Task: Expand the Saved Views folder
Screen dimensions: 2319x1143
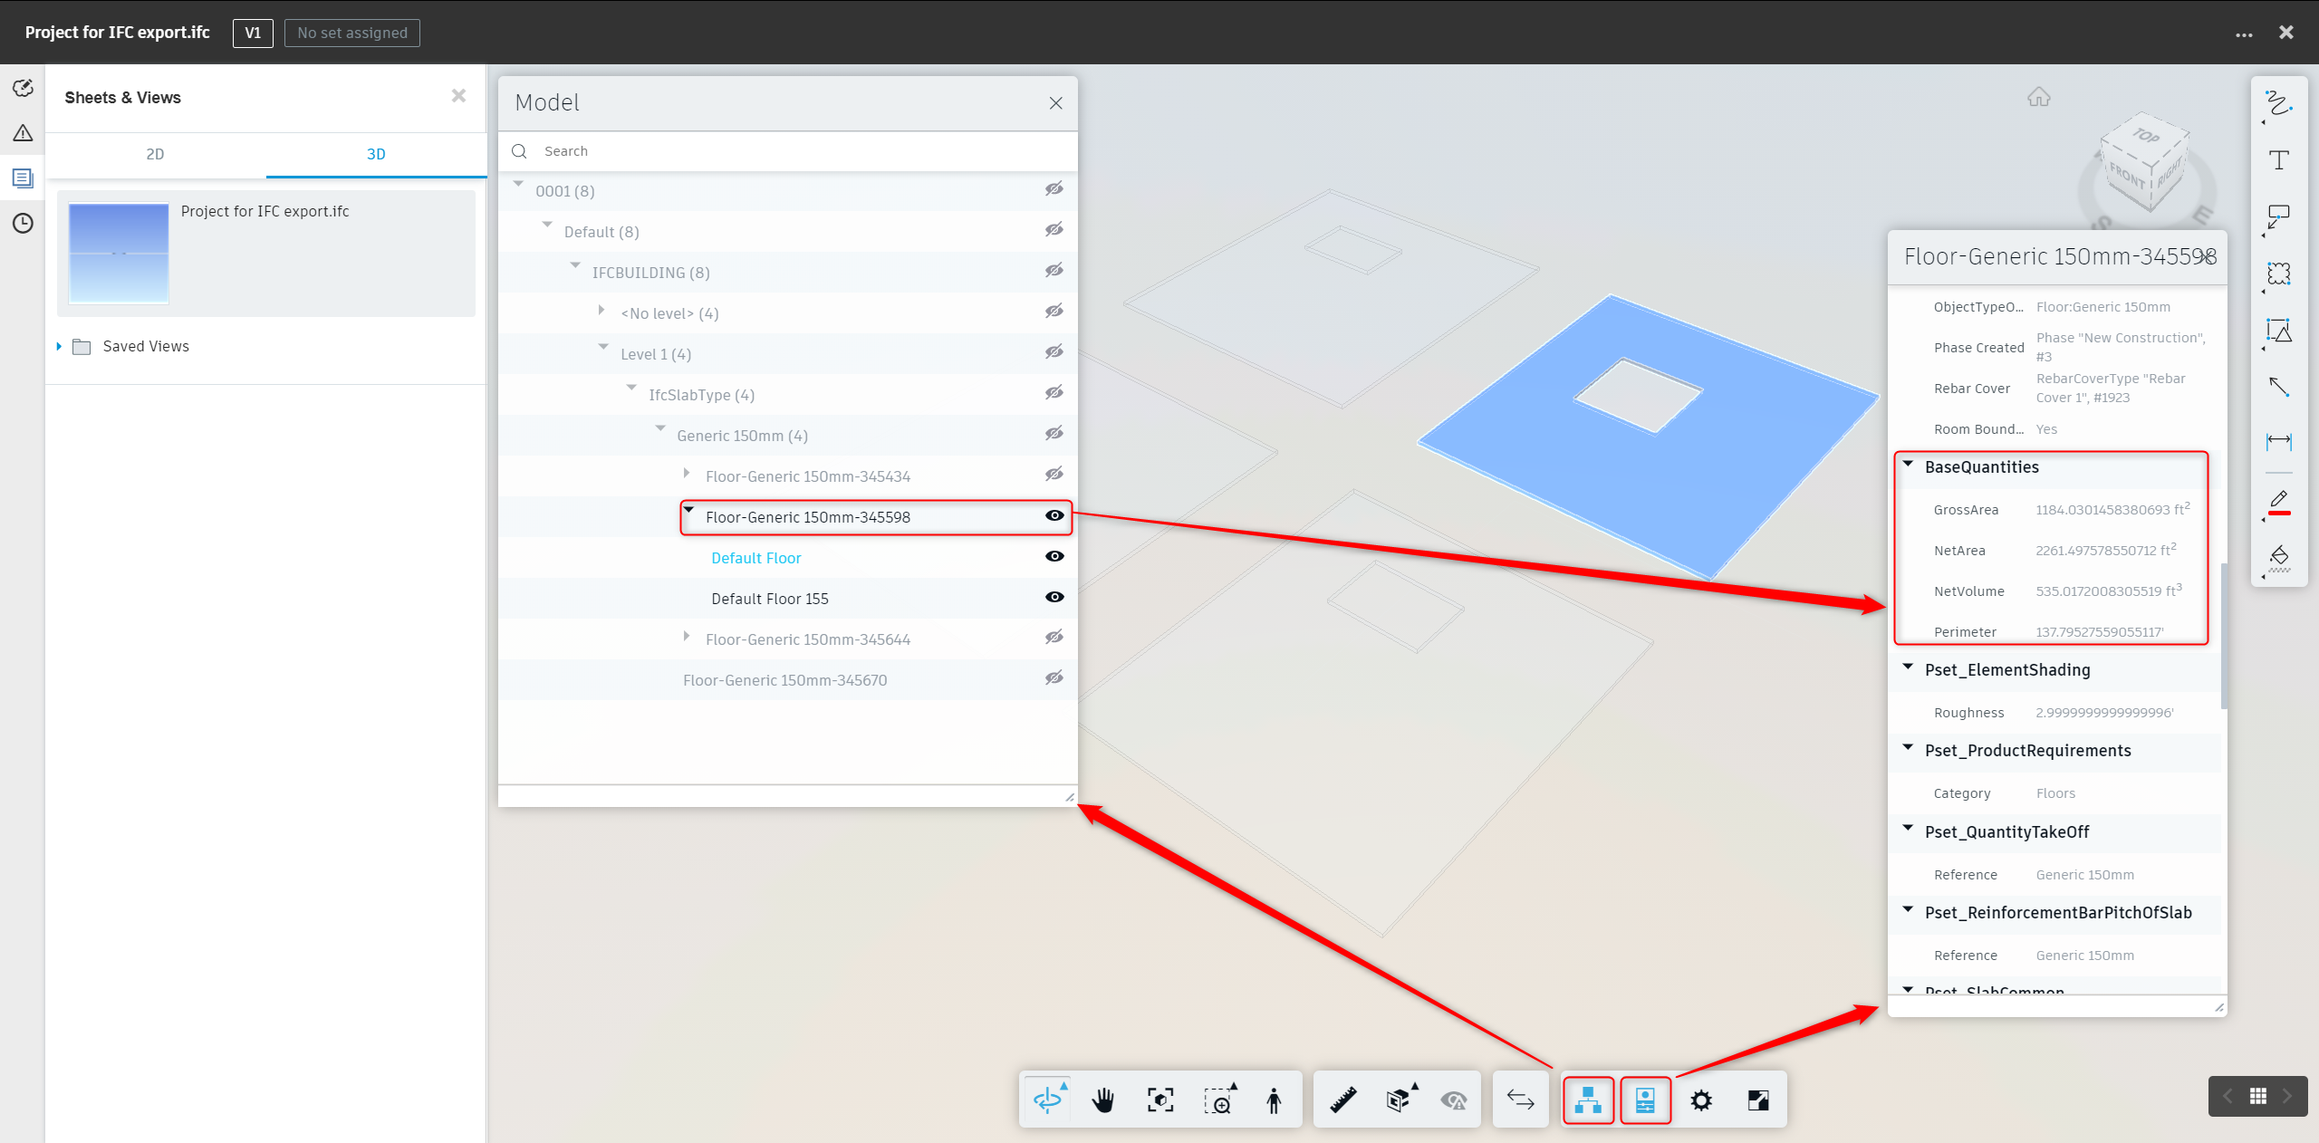Action: tap(59, 346)
